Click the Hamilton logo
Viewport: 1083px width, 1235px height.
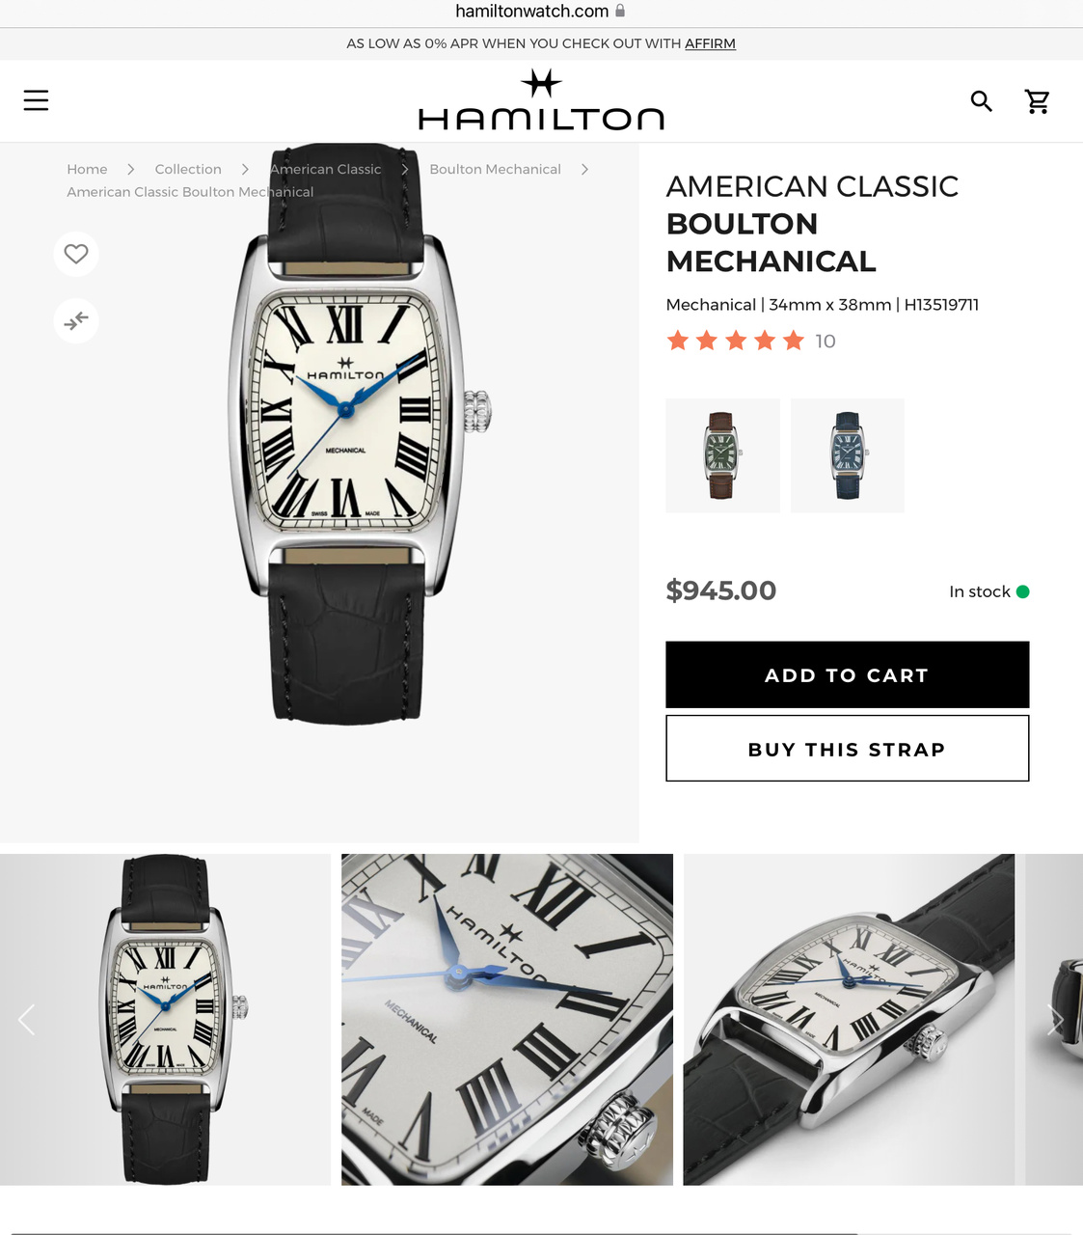coord(541,100)
